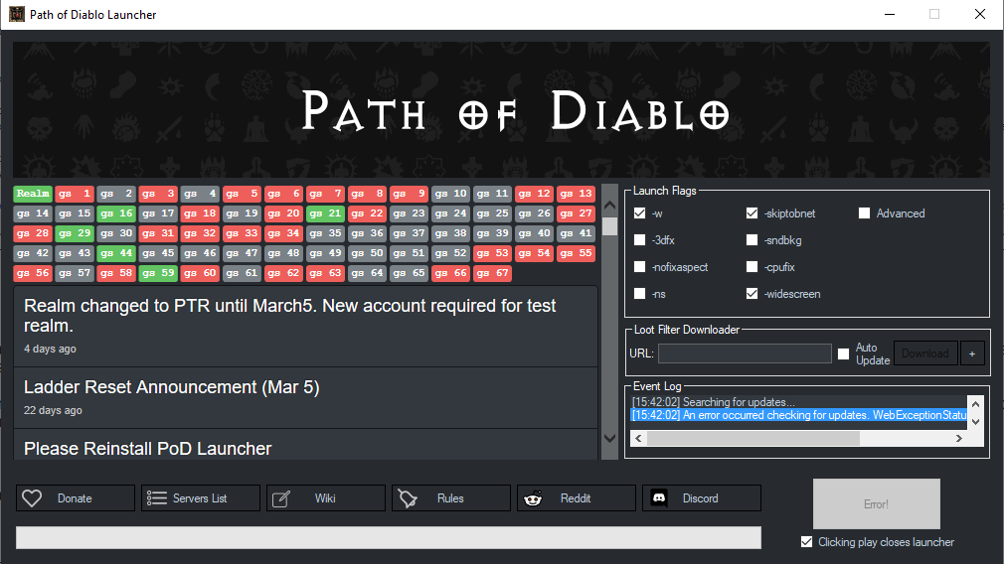Select the green Realm status tile
The width and height of the screenshot is (1004, 564).
coord(33,194)
